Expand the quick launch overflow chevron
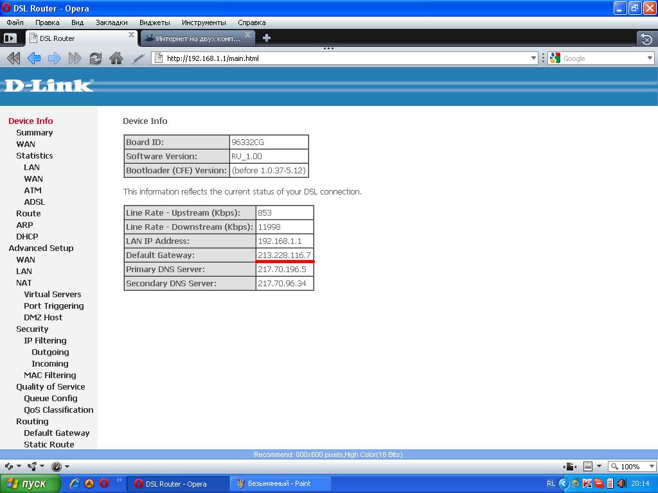The width and height of the screenshot is (658, 493). [120, 480]
